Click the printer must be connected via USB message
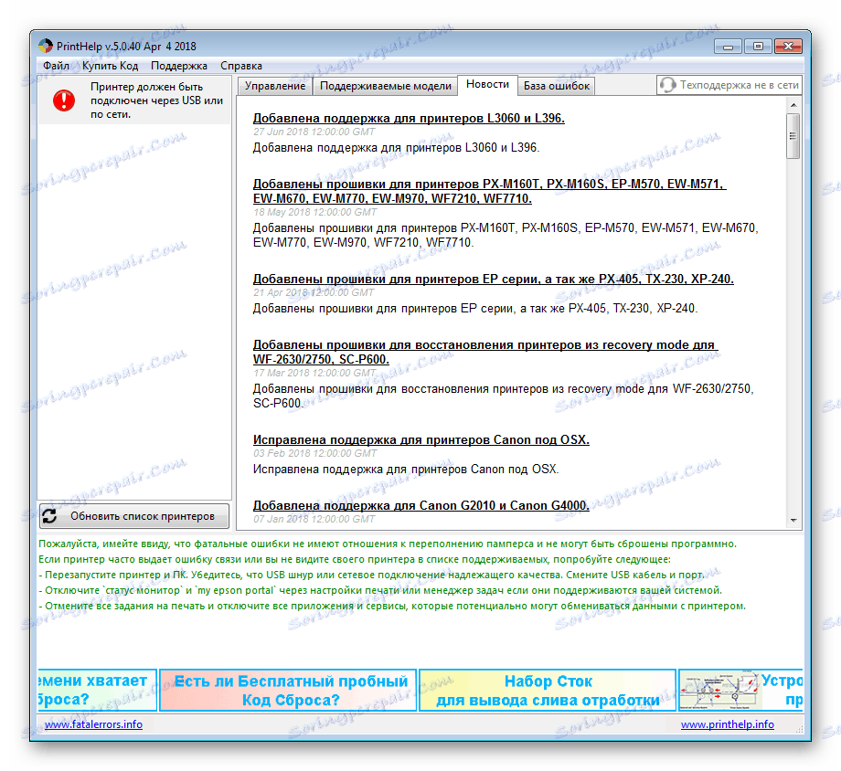The image size is (841, 771). [x=156, y=100]
